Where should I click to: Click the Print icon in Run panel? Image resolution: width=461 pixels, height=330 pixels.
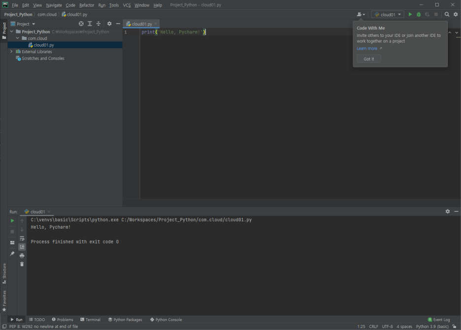22,256
